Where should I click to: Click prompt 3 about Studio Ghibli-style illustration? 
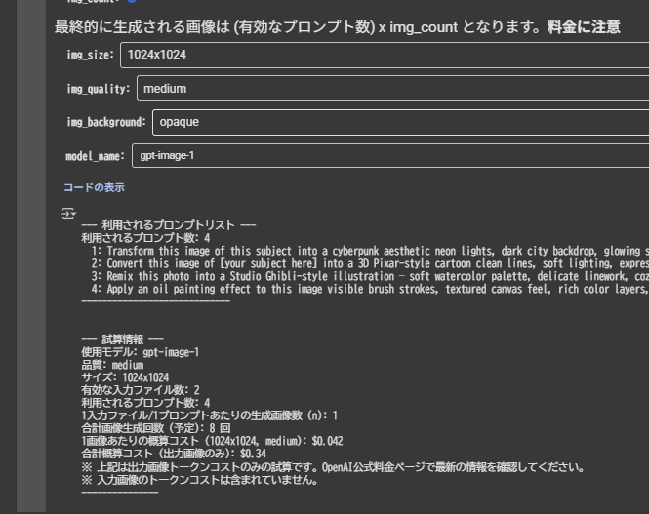click(x=370, y=276)
